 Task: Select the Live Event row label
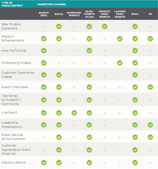(9, 112)
